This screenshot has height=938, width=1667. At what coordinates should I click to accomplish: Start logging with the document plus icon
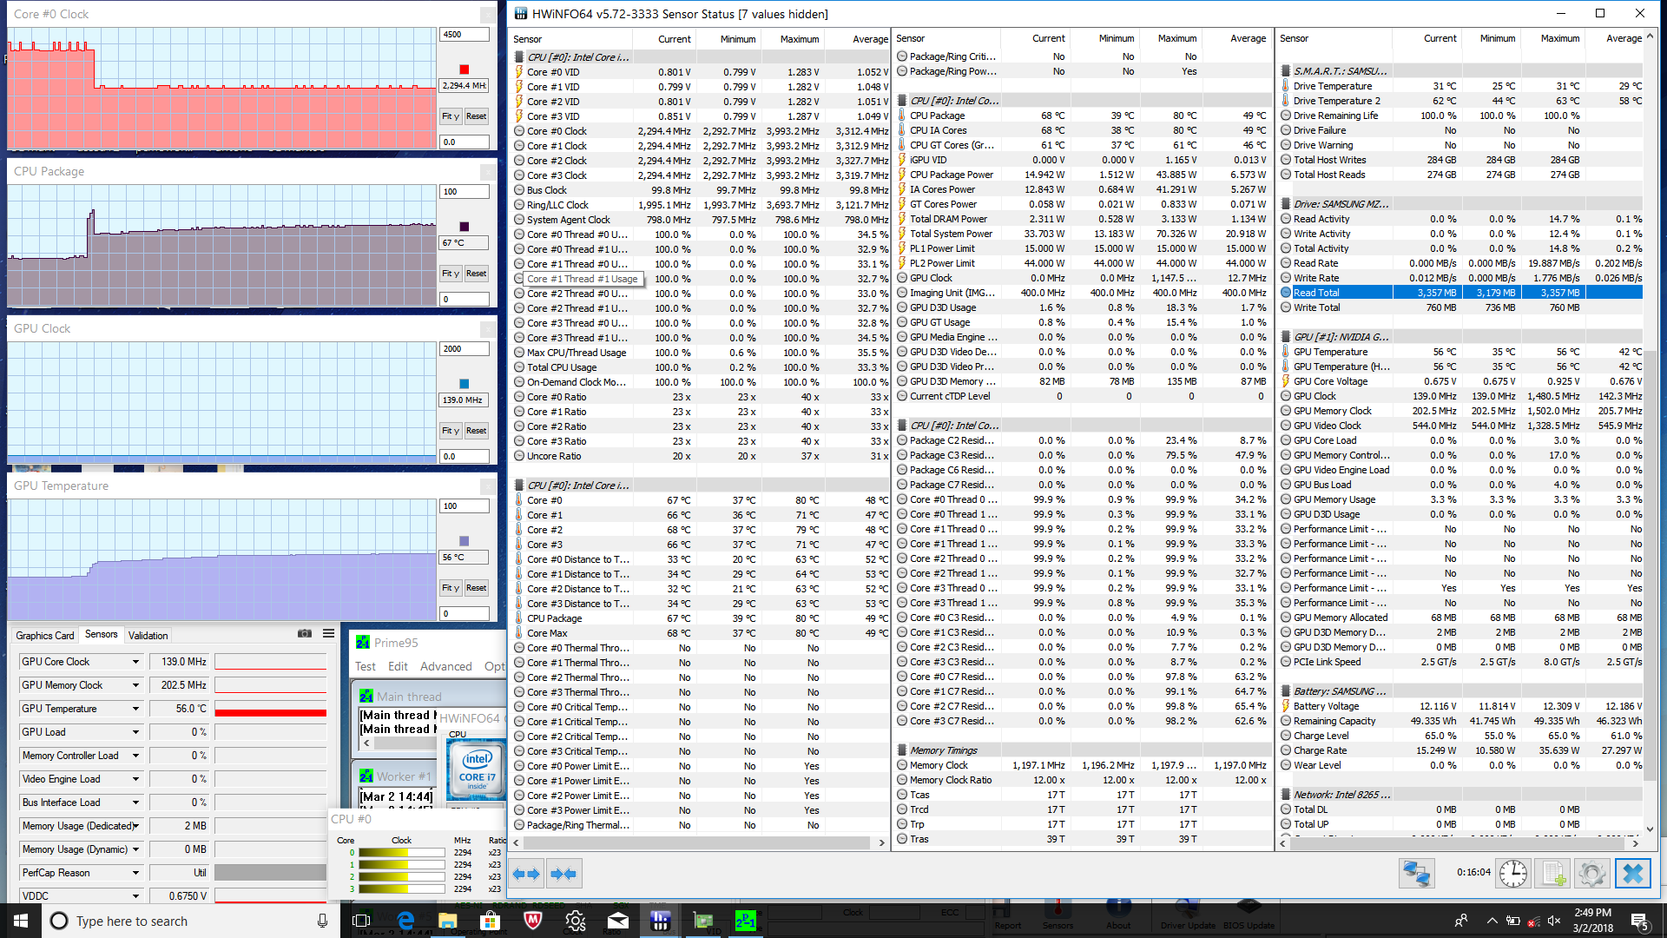[x=1553, y=873]
